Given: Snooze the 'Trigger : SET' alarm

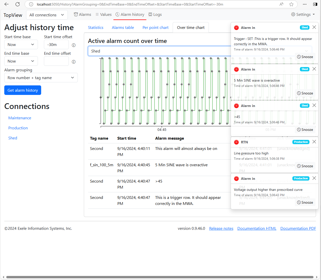Looking at the screenshot, I should point(305,57).
